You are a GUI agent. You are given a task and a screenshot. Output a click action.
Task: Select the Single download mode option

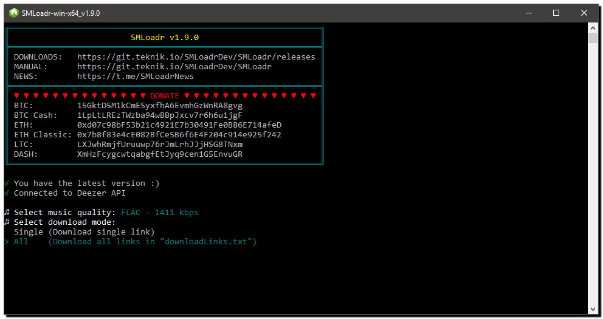coord(84,232)
